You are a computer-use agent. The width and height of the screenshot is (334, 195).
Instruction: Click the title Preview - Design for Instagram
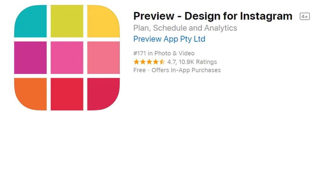point(213,16)
